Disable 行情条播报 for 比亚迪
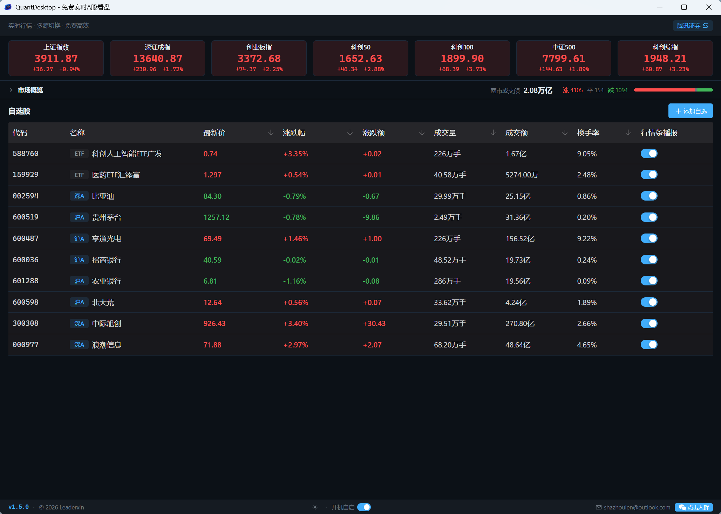This screenshot has width=721, height=514. click(x=649, y=196)
